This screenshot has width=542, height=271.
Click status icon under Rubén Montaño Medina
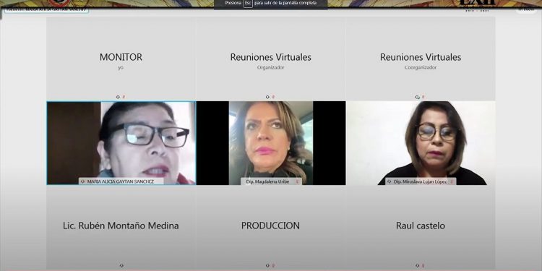(121, 266)
